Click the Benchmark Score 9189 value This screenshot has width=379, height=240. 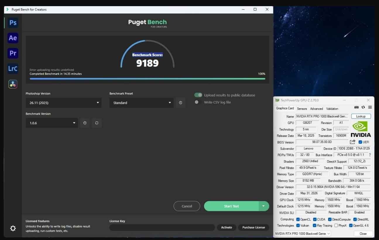point(148,63)
